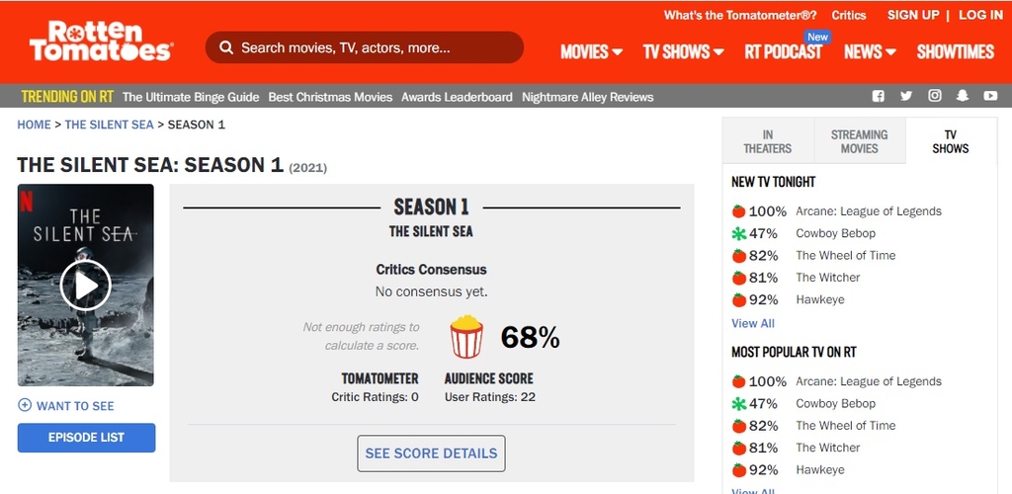Expand the TV Shows dropdown menu
1012x494 pixels.
click(x=683, y=51)
